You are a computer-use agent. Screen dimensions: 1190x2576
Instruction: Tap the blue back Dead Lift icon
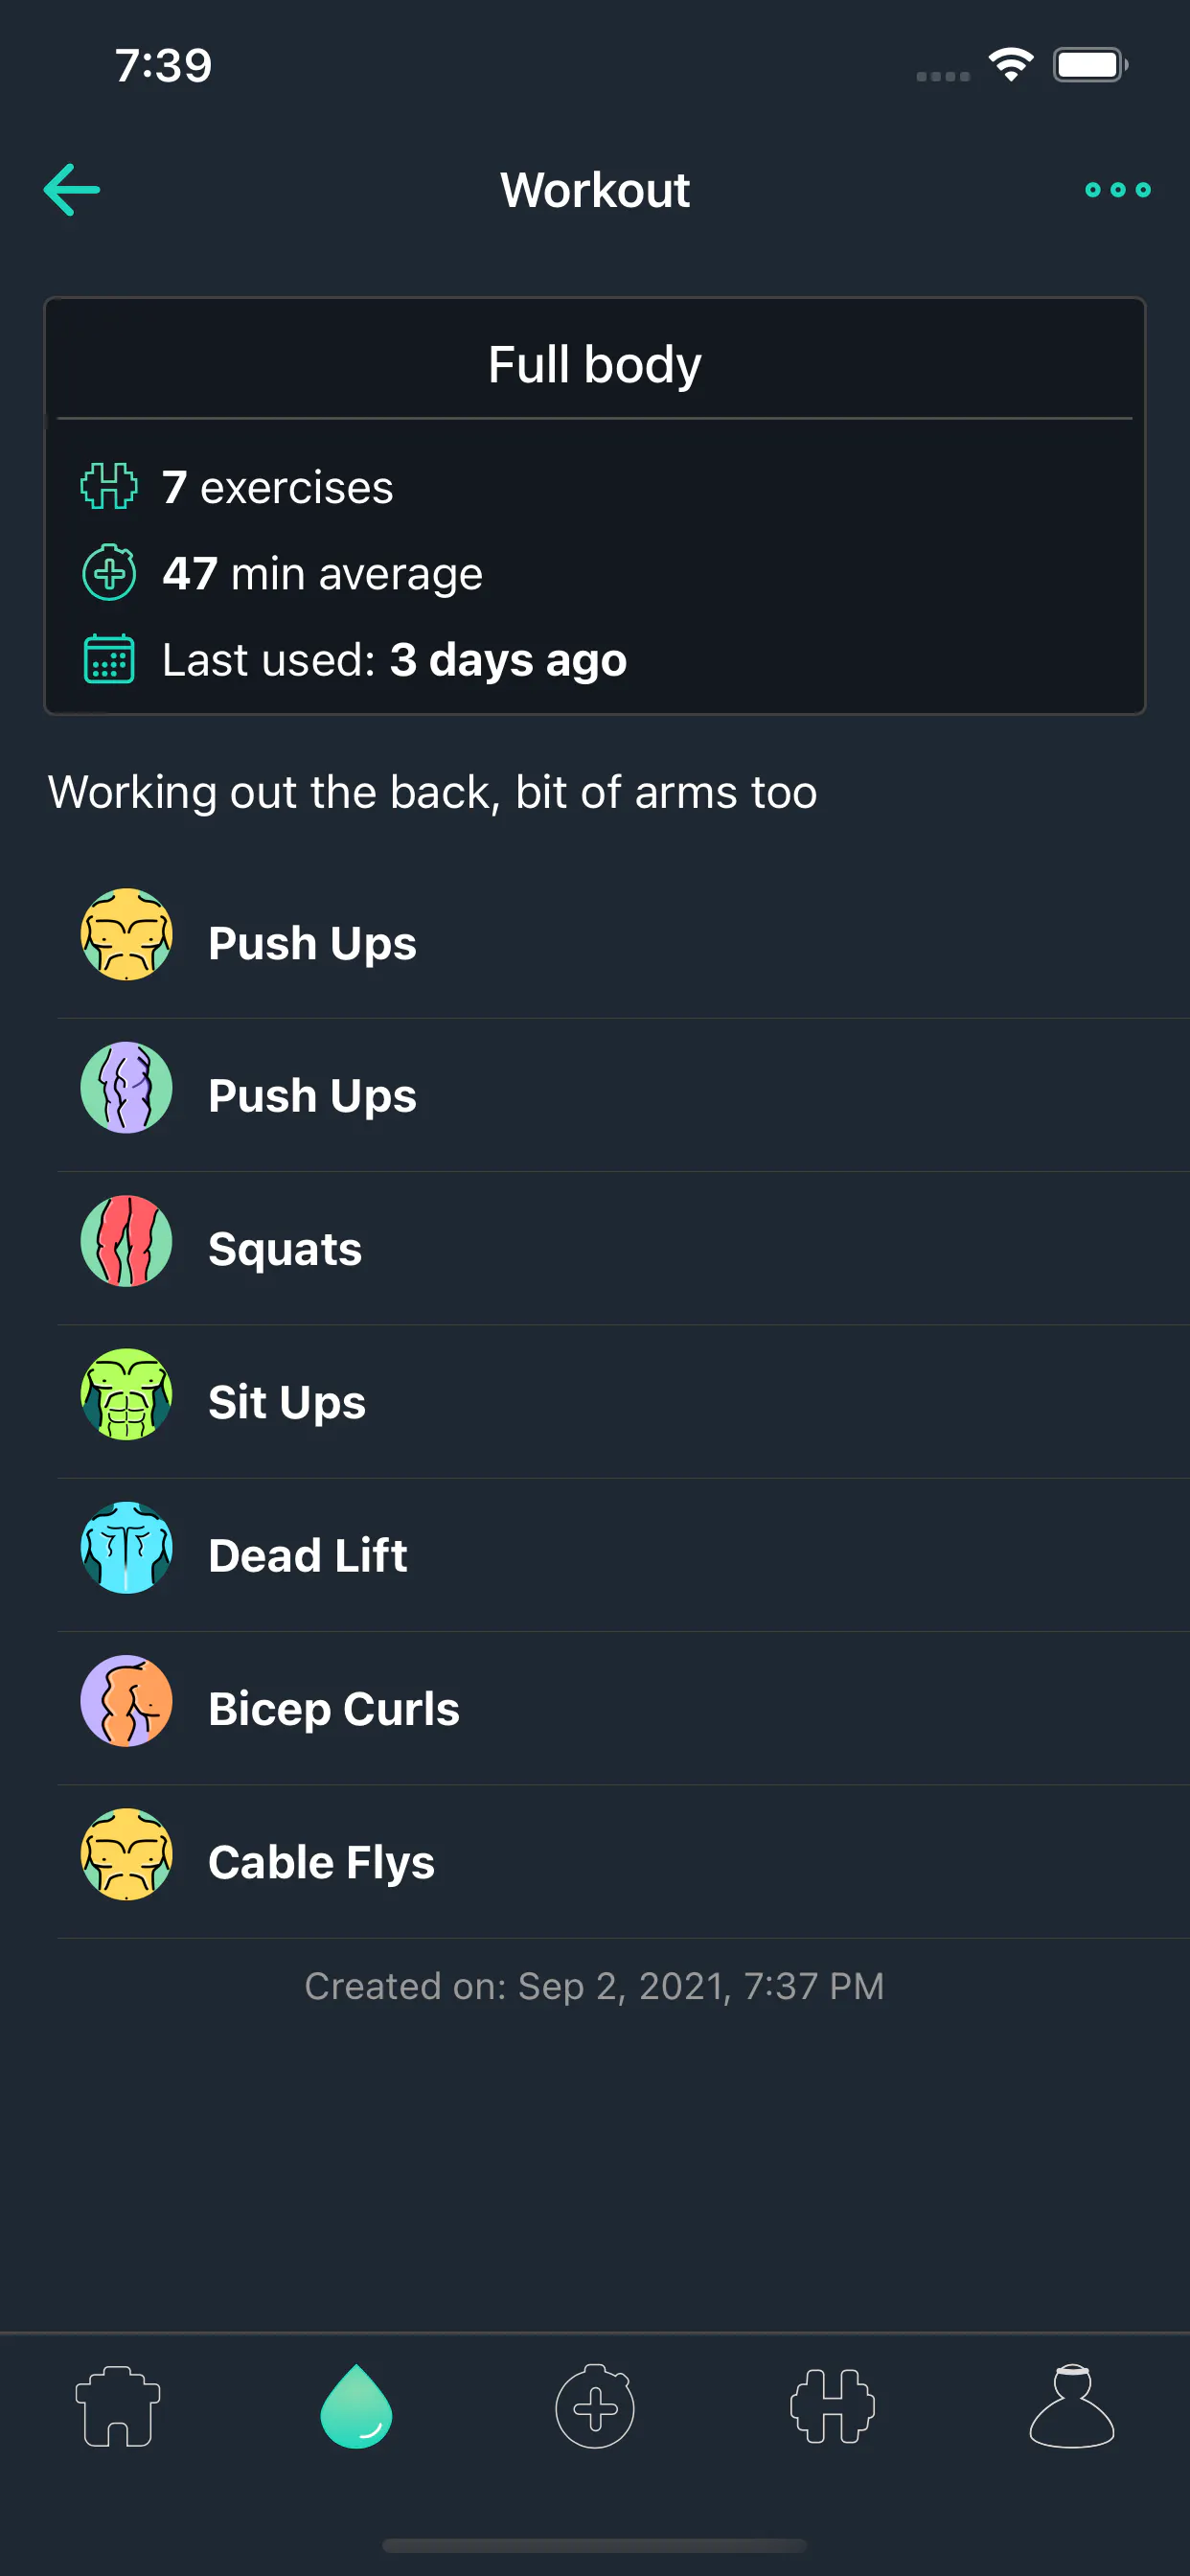[126, 1547]
